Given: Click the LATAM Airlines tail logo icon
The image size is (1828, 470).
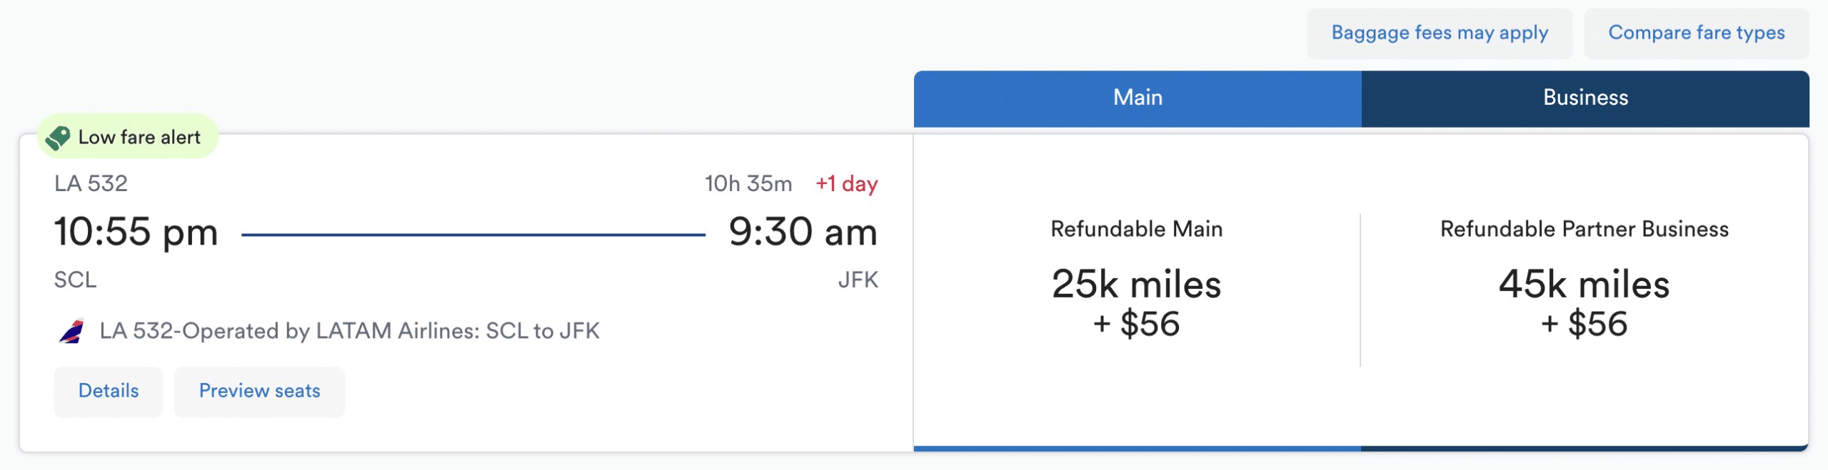Looking at the screenshot, I should [x=71, y=331].
